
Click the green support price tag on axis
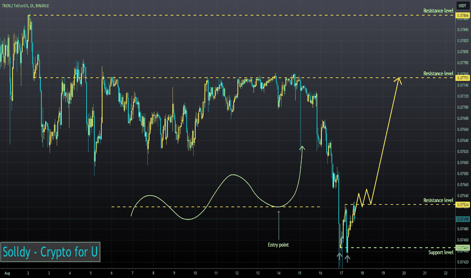coord(462,248)
